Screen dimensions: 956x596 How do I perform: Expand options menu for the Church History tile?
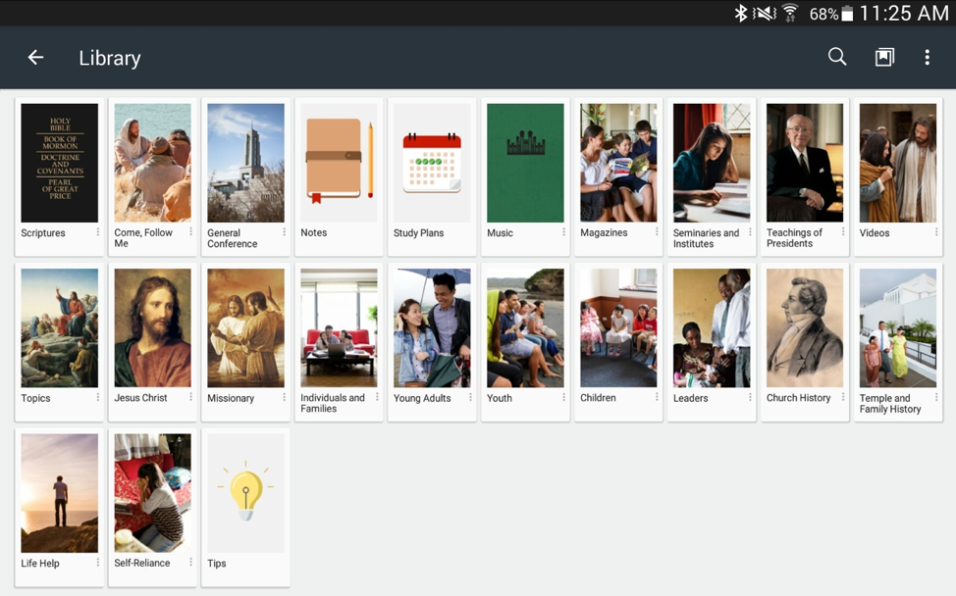[x=843, y=398]
